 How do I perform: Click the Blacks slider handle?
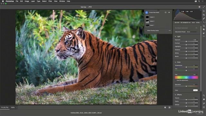186,58
